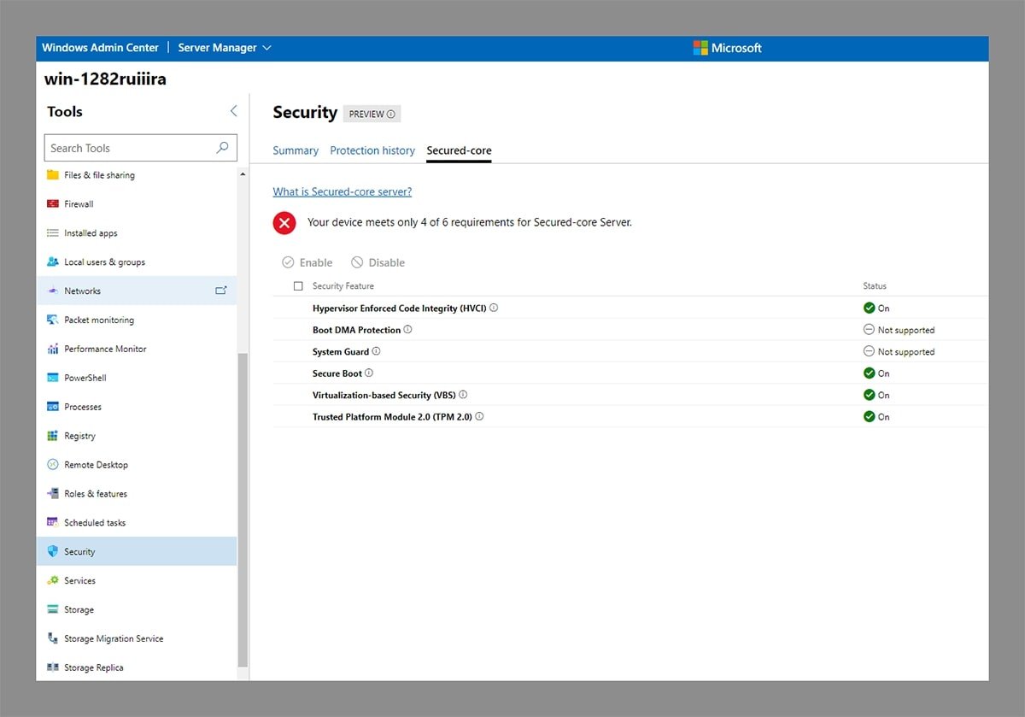
Task: Open Networks in a new window icon
Action: 221,291
